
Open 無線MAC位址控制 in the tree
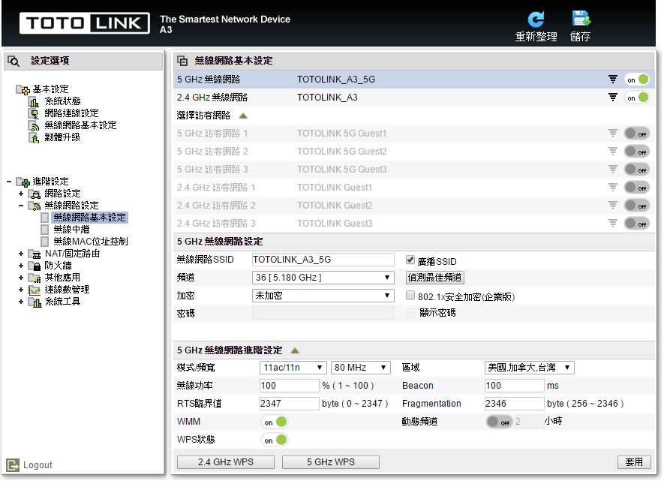(x=91, y=242)
